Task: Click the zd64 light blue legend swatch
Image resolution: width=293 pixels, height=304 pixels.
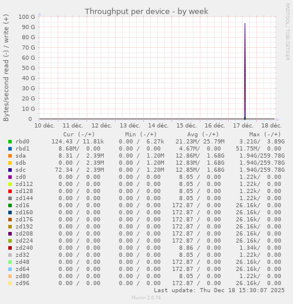Action: (x=10, y=269)
